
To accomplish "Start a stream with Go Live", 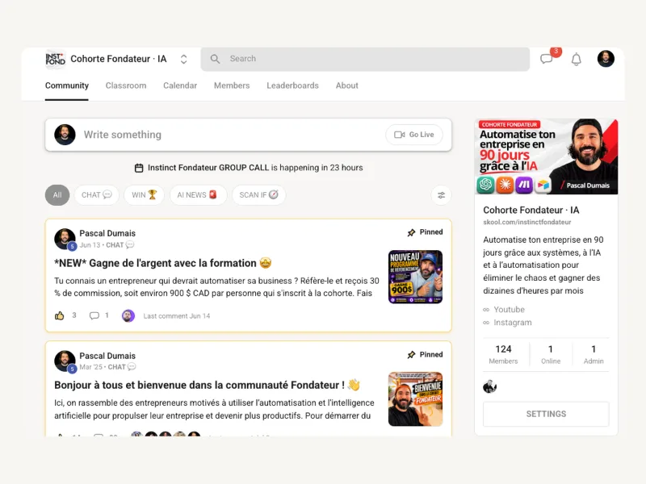I will 414,135.
